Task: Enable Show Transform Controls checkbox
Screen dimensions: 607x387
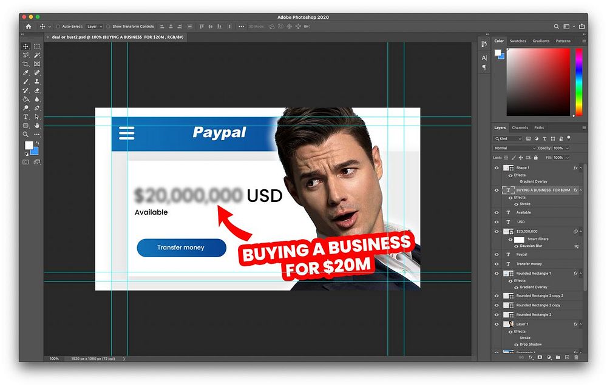Action: tap(109, 27)
